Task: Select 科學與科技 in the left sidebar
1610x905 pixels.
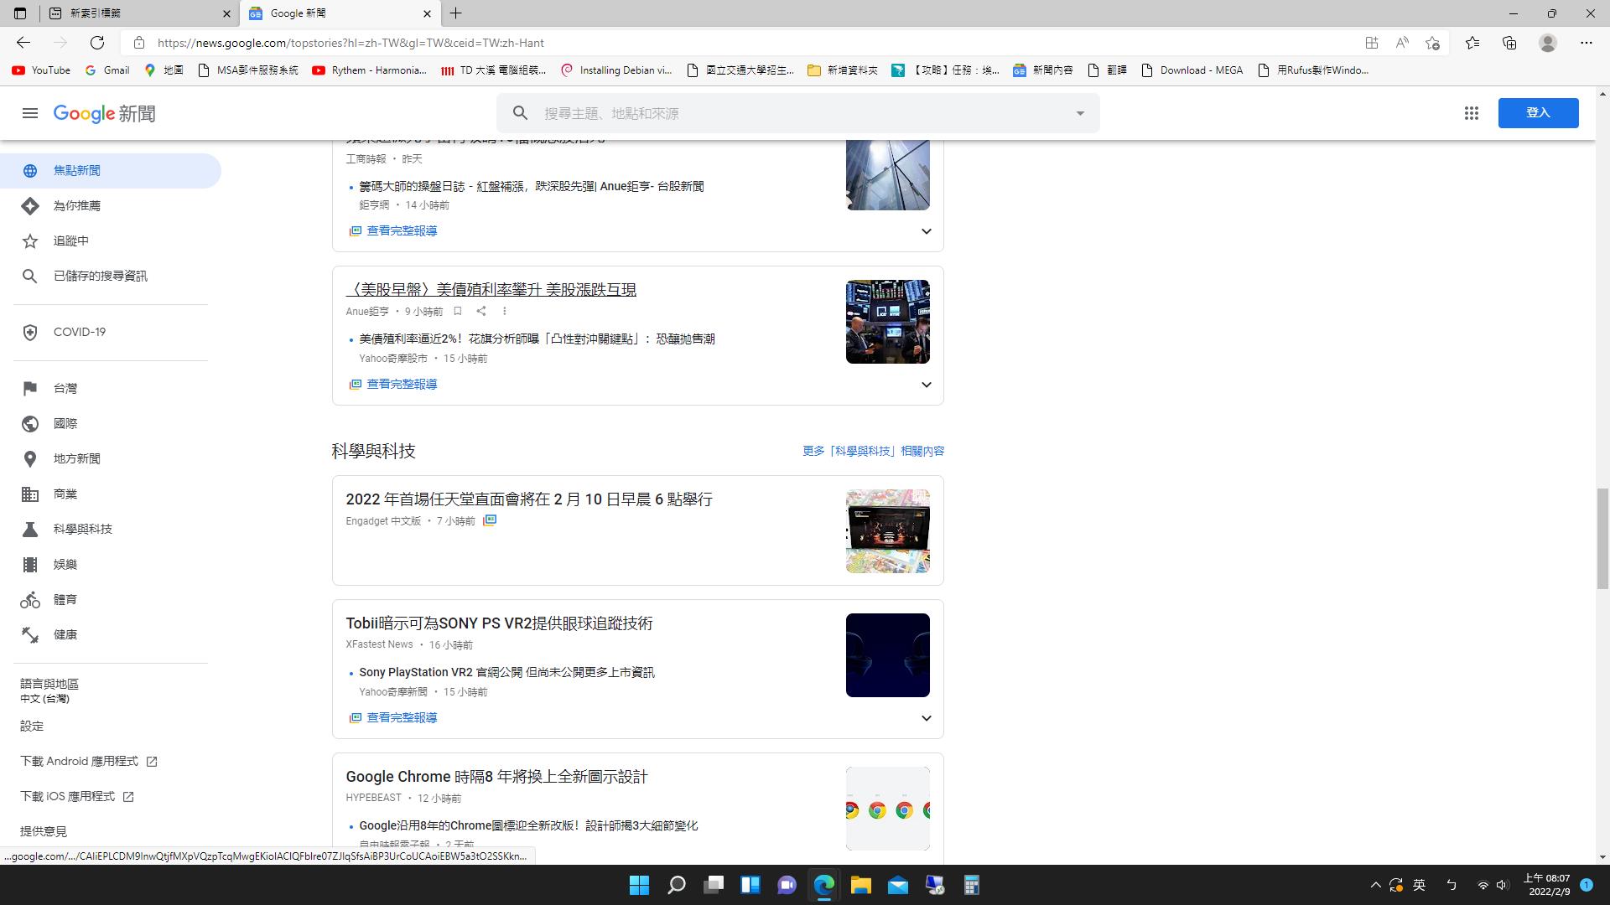Action: [82, 529]
